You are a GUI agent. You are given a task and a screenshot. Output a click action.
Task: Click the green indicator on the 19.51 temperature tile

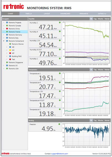tap(60, 73)
